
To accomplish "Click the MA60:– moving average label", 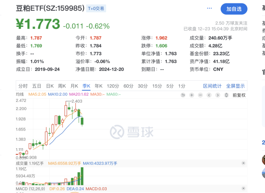I will pos(114,94).
